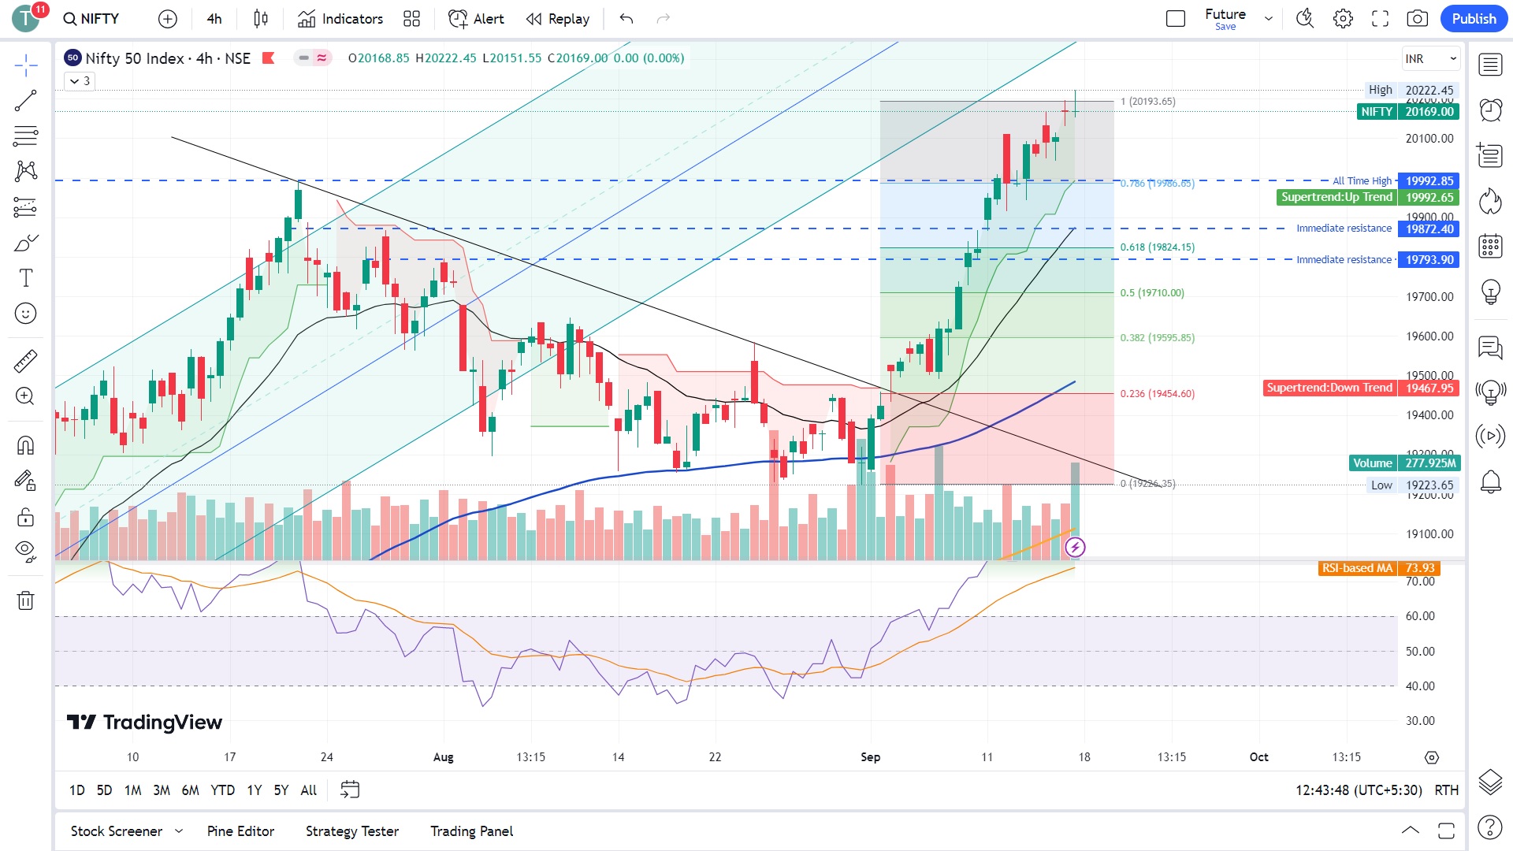Toggle the magnet snap mode
The height and width of the screenshot is (851, 1513).
tap(25, 445)
